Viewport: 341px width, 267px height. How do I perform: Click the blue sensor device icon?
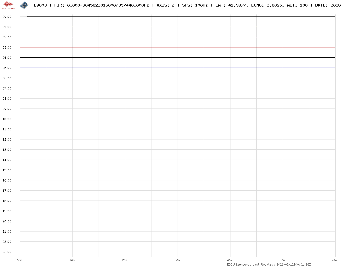(x=24, y=5)
